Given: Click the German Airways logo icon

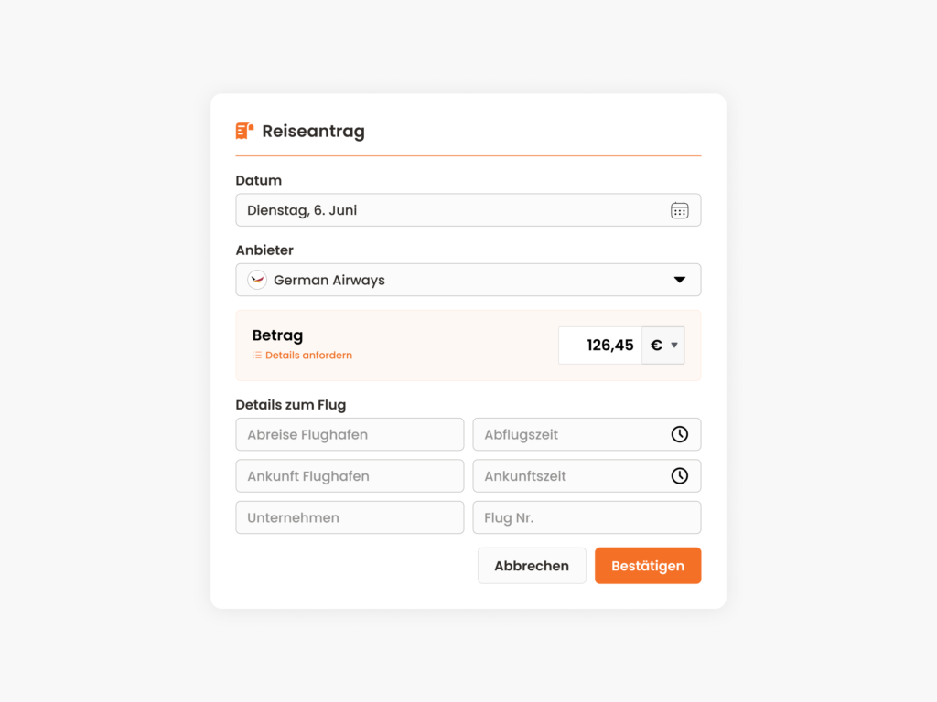Looking at the screenshot, I should 257,280.
